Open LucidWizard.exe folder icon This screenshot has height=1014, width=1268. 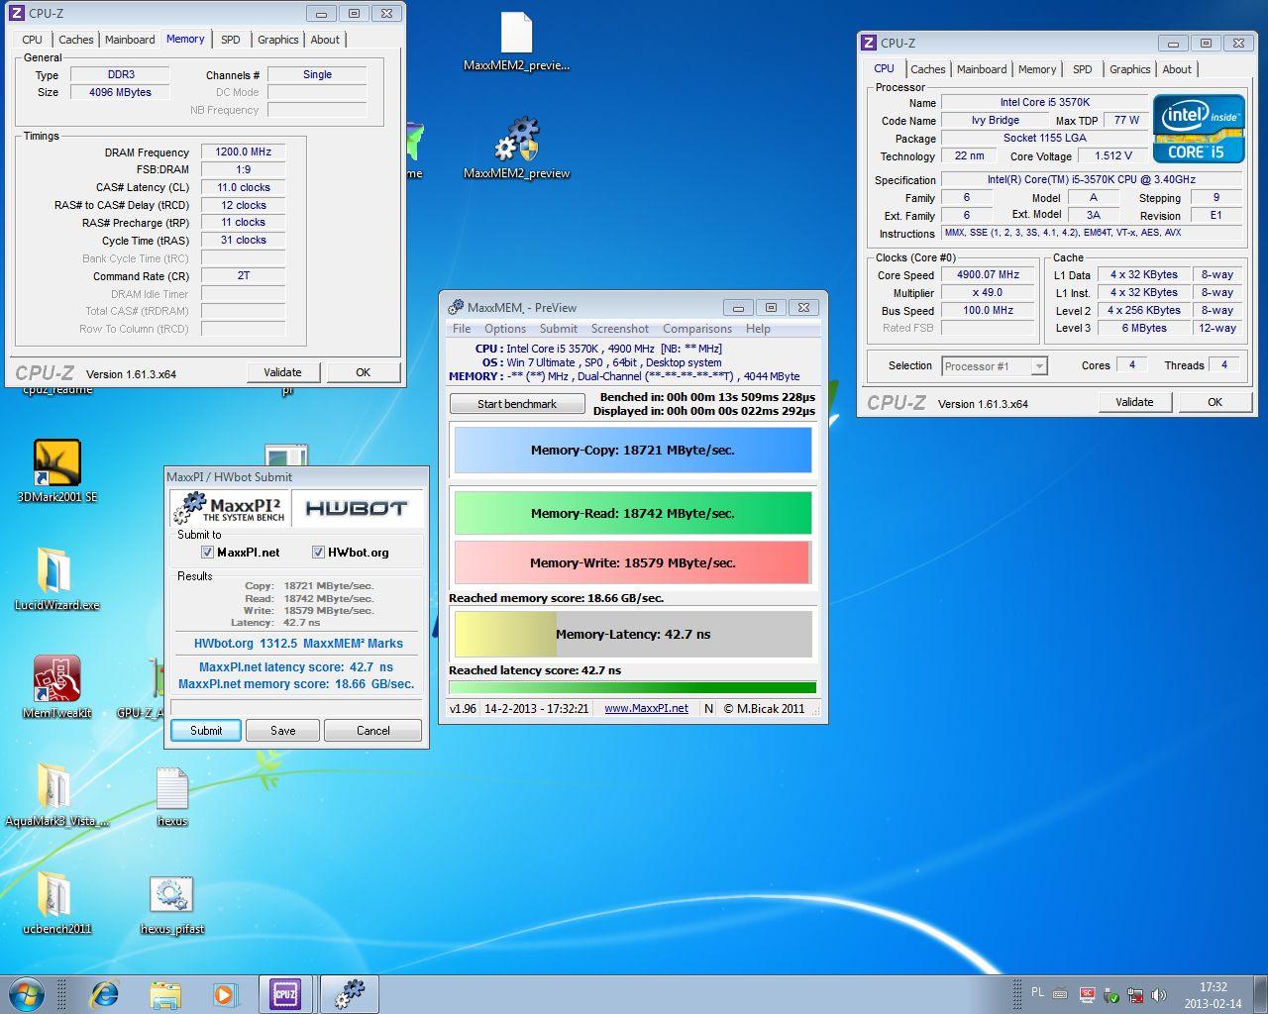56,578
